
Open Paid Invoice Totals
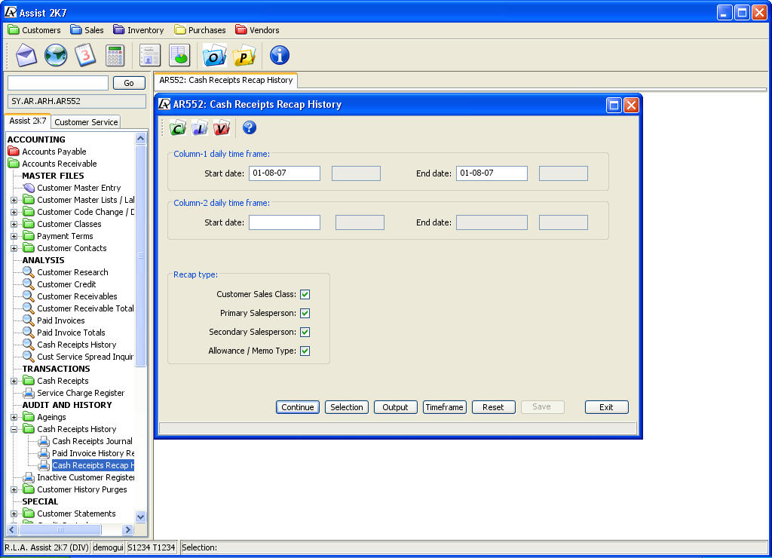coord(71,333)
